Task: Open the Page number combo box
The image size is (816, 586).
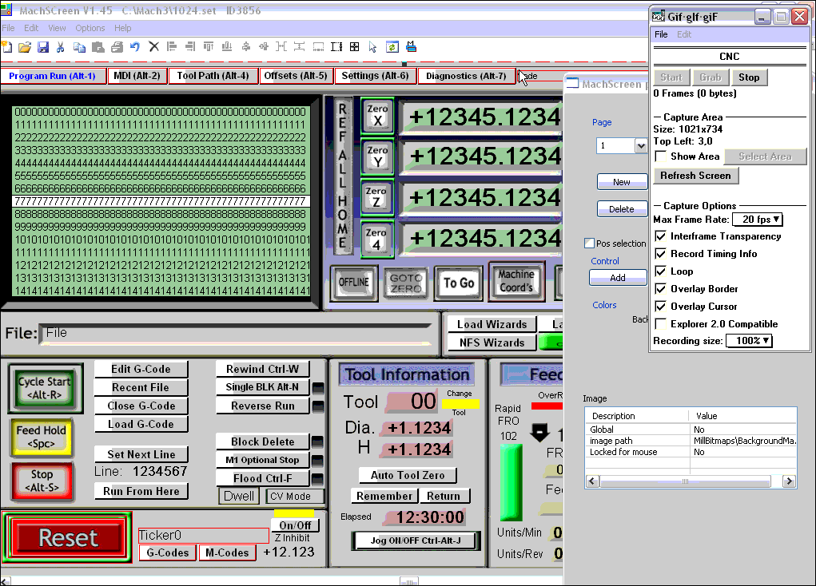Action: (x=621, y=145)
